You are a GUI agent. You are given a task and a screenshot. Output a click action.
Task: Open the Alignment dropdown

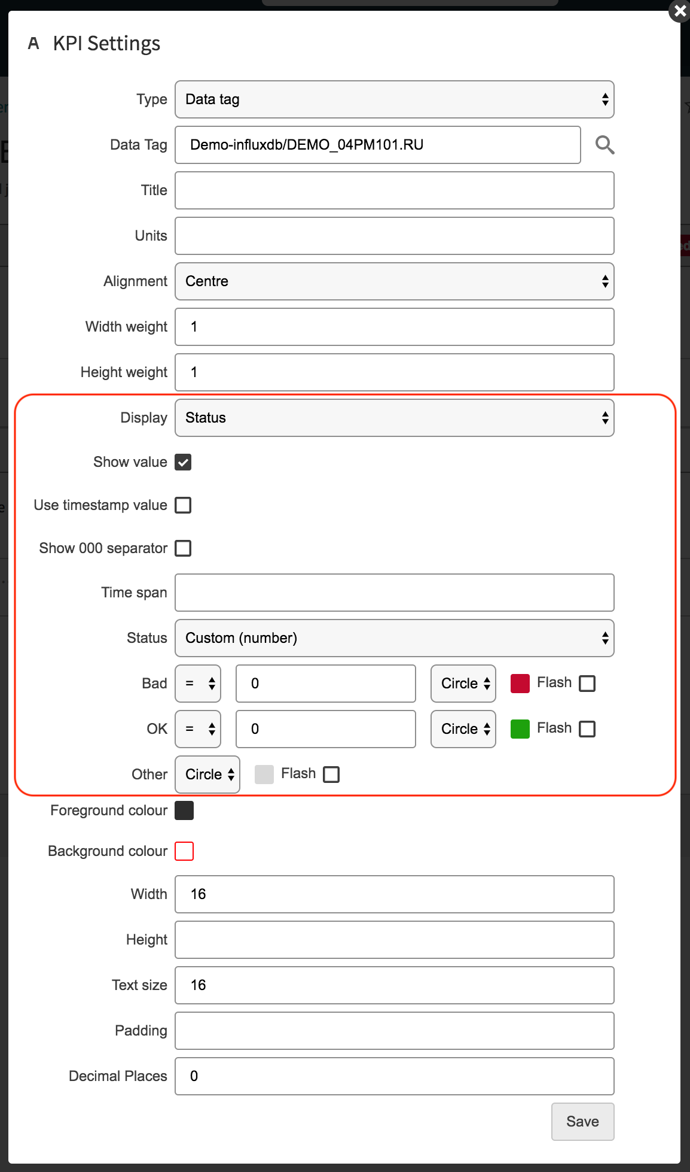[395, 281]
